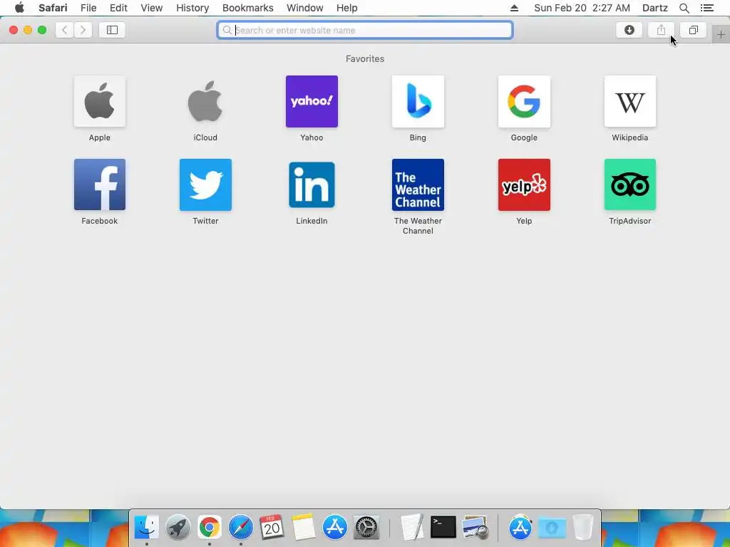
Task: Open the Safari menu
Action: 53,8
